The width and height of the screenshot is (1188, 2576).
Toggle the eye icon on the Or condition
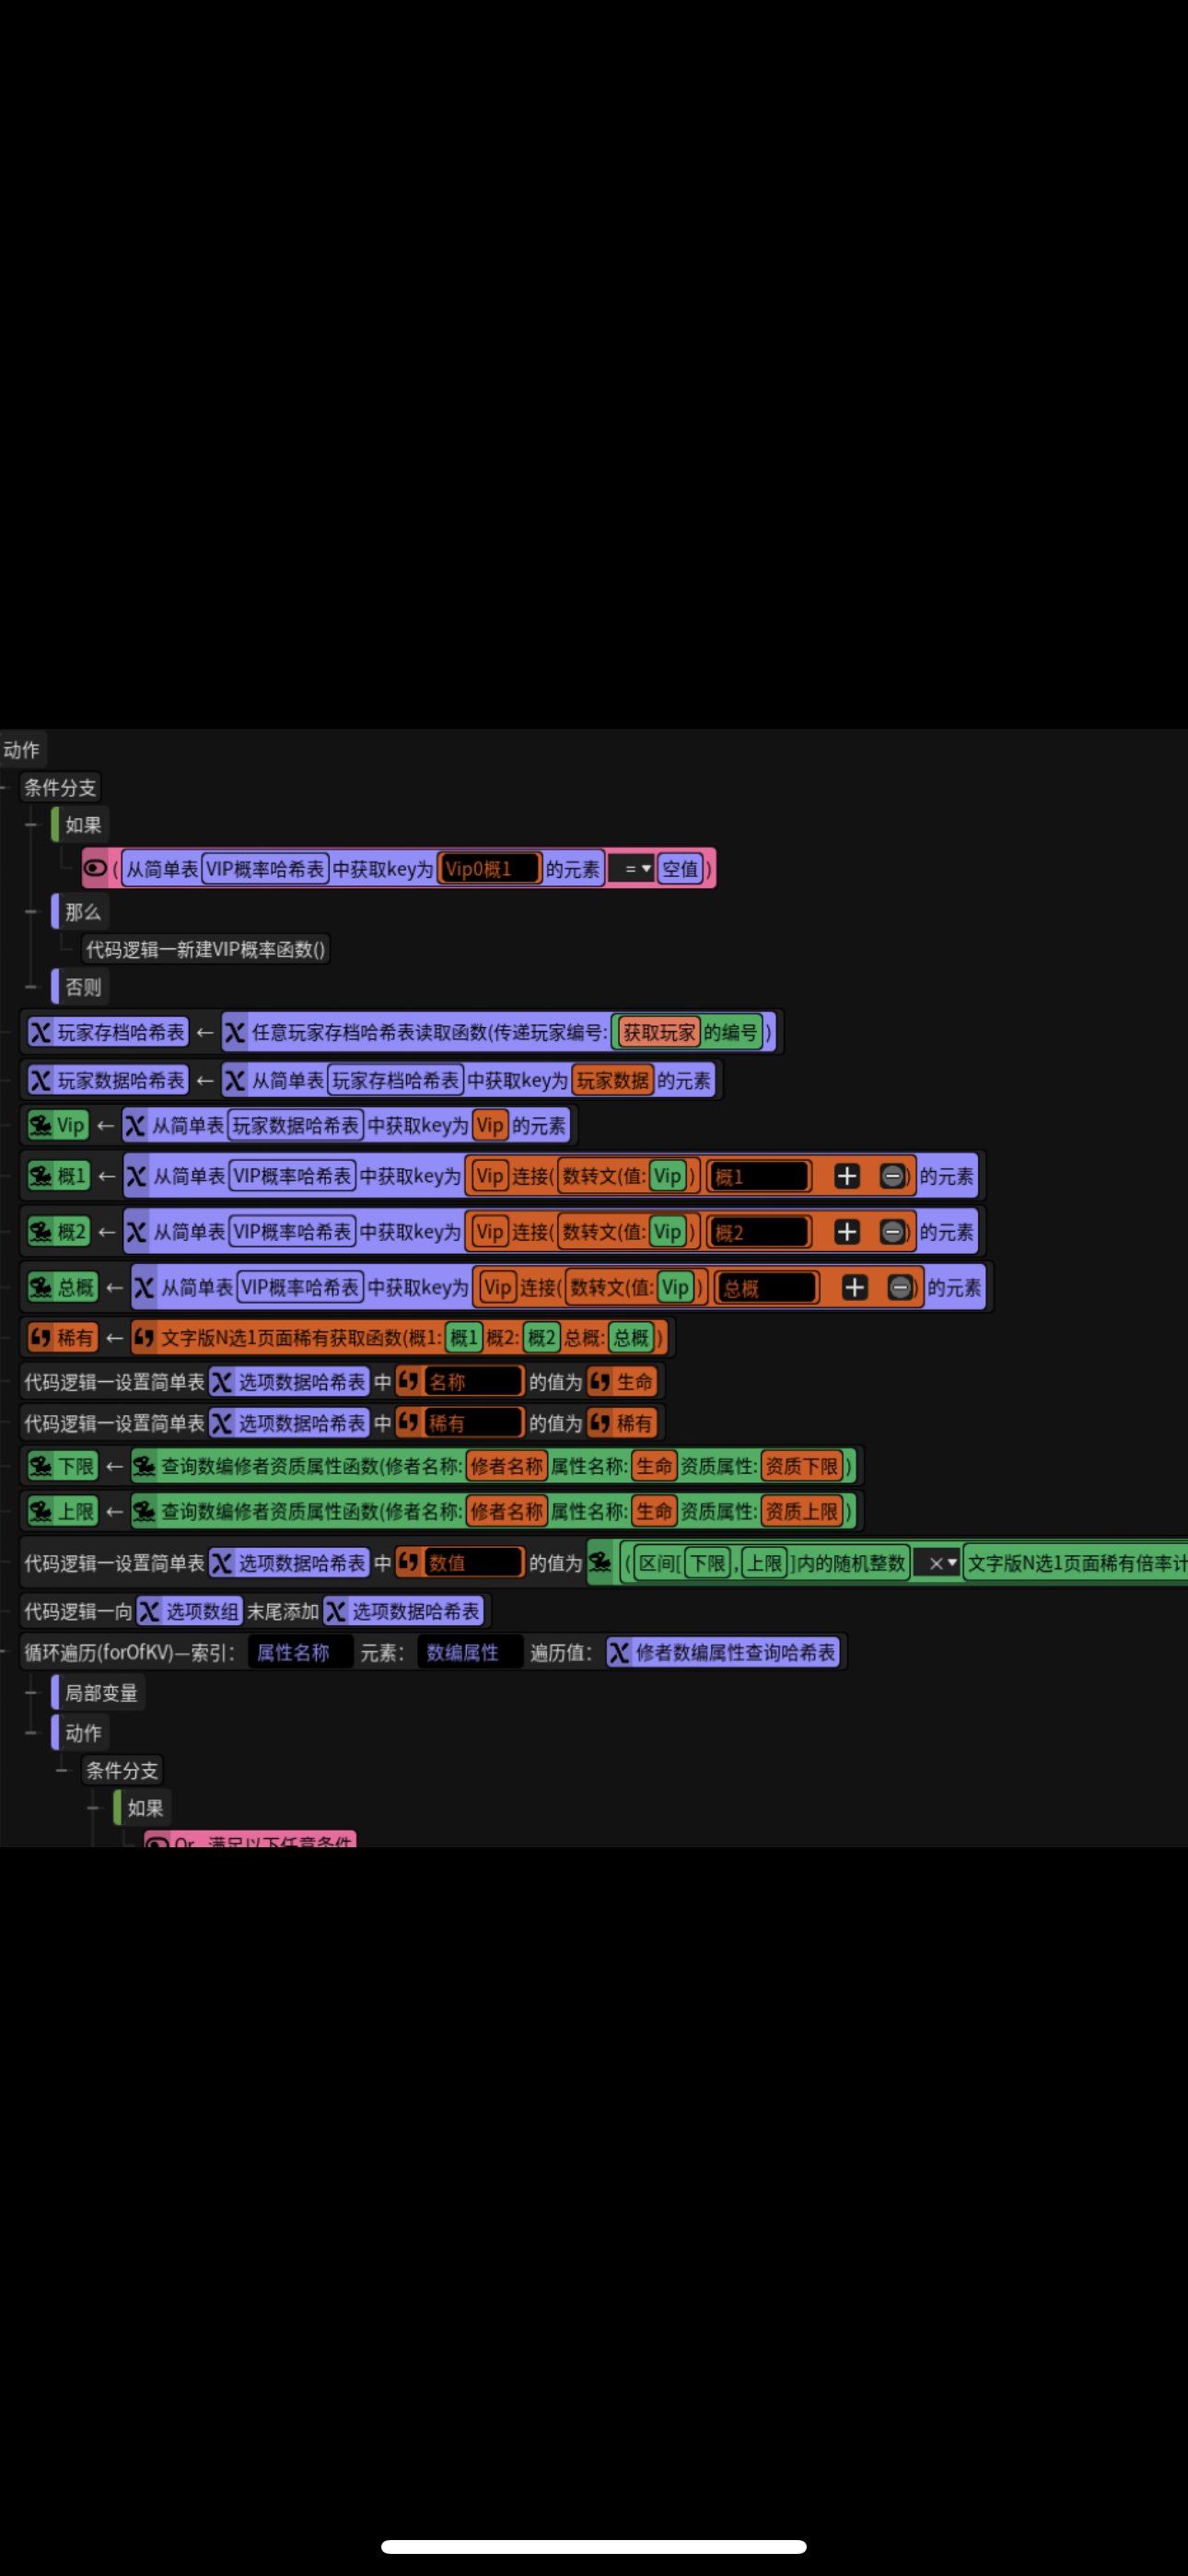tap(157, 1842)
